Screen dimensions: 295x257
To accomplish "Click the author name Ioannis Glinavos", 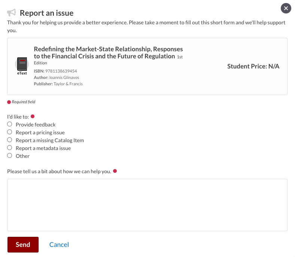I will [64, 77].
